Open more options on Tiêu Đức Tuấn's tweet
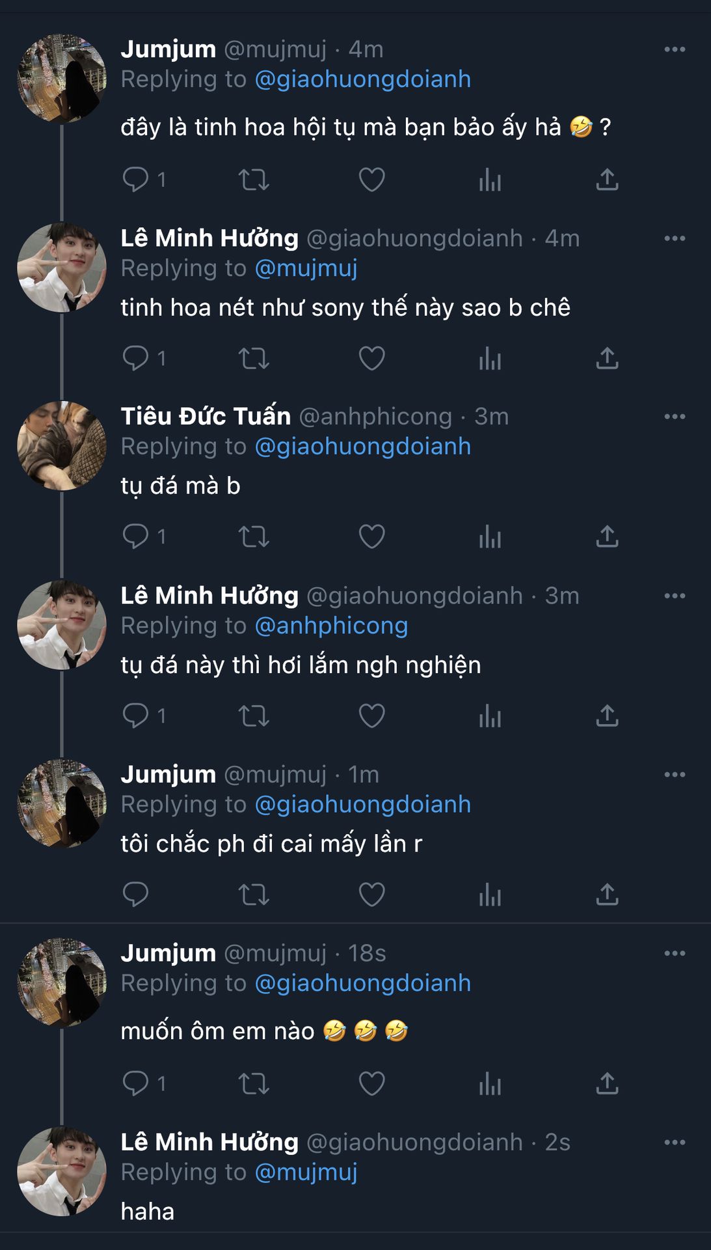This screenshot has width=711, height=1250. pyautogui.click(x=675, y=417)
